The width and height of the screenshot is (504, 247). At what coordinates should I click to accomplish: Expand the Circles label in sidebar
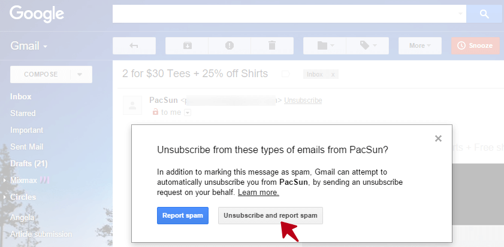click(5, 197)
